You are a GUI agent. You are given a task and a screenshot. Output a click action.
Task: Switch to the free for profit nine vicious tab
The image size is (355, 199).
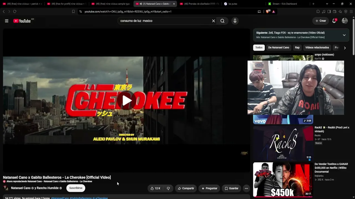coord(67,4)
